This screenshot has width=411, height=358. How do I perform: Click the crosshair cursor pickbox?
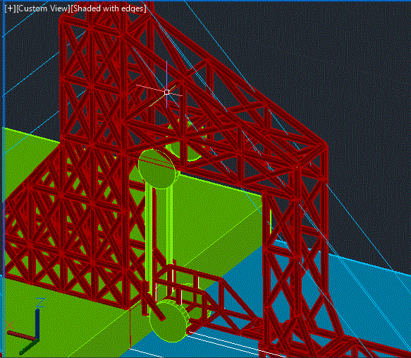[x=166, y=92]
